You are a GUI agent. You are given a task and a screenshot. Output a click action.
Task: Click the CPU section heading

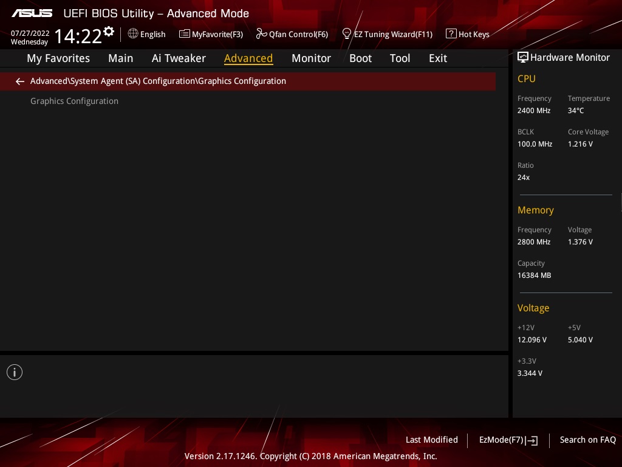pyautogui.click(x=527, y=78)
